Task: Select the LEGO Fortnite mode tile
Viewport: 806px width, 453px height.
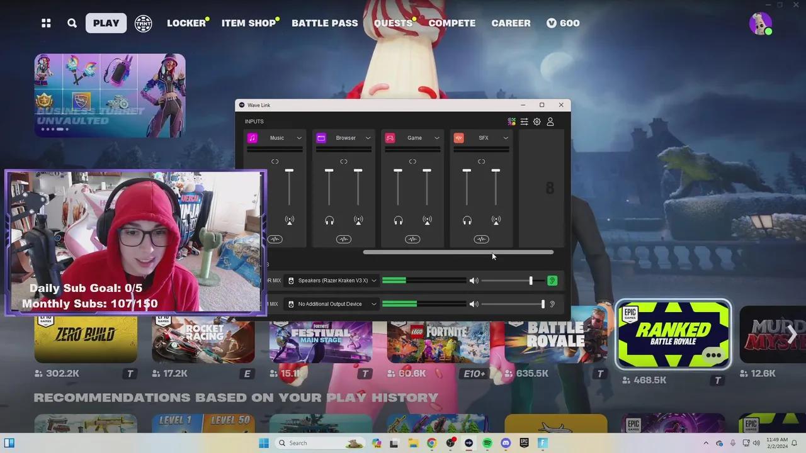Action: [438, 342]
